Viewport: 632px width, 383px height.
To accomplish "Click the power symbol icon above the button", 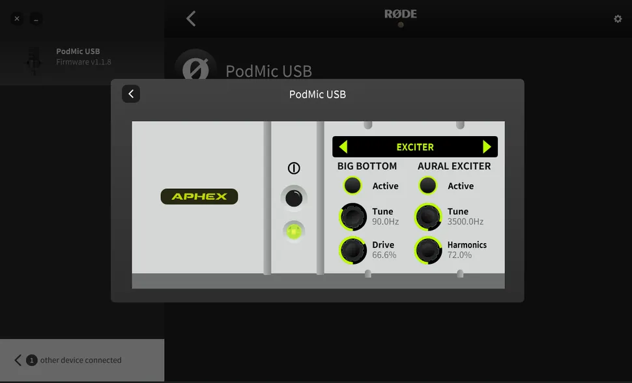I will tap(294, 168).
